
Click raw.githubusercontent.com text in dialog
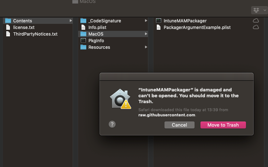point(167,115)
